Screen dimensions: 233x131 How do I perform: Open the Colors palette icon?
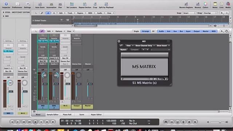coord(205,5)
